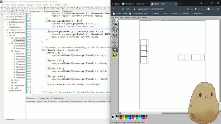Image resolution: width=221 pixels, height=124 pixels.
Task: Reload the jspaint page in the browser
Action: [123, 9]
